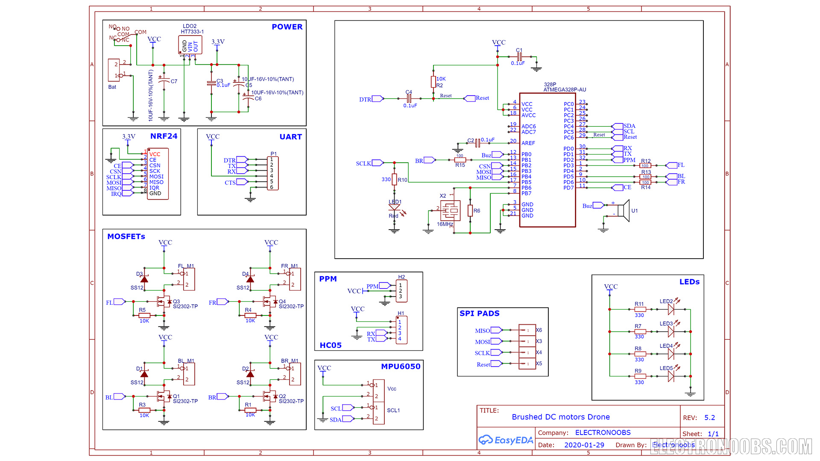Screen dimensions: 820x461
Task: Click the HC05 label
Action: point(331,345)
